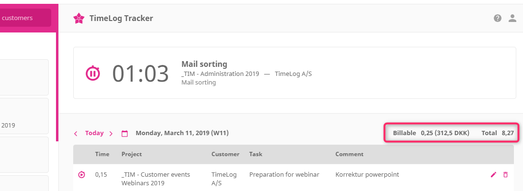Open the sidebar card labeled 2019
523x191 pixels.
pyautogui.click(x=24, y=116)
